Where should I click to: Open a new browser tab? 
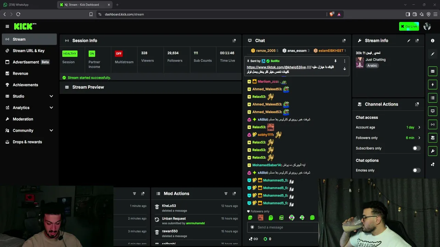(x=117, y=5)
